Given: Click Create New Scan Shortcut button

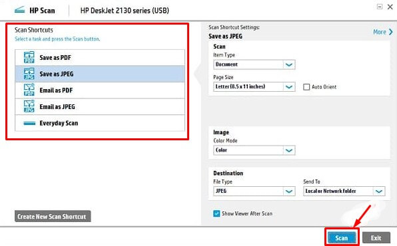Looking at the screenshot, I should 53,217.
